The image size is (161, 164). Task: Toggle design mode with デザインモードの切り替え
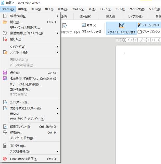tap(121, 28)
